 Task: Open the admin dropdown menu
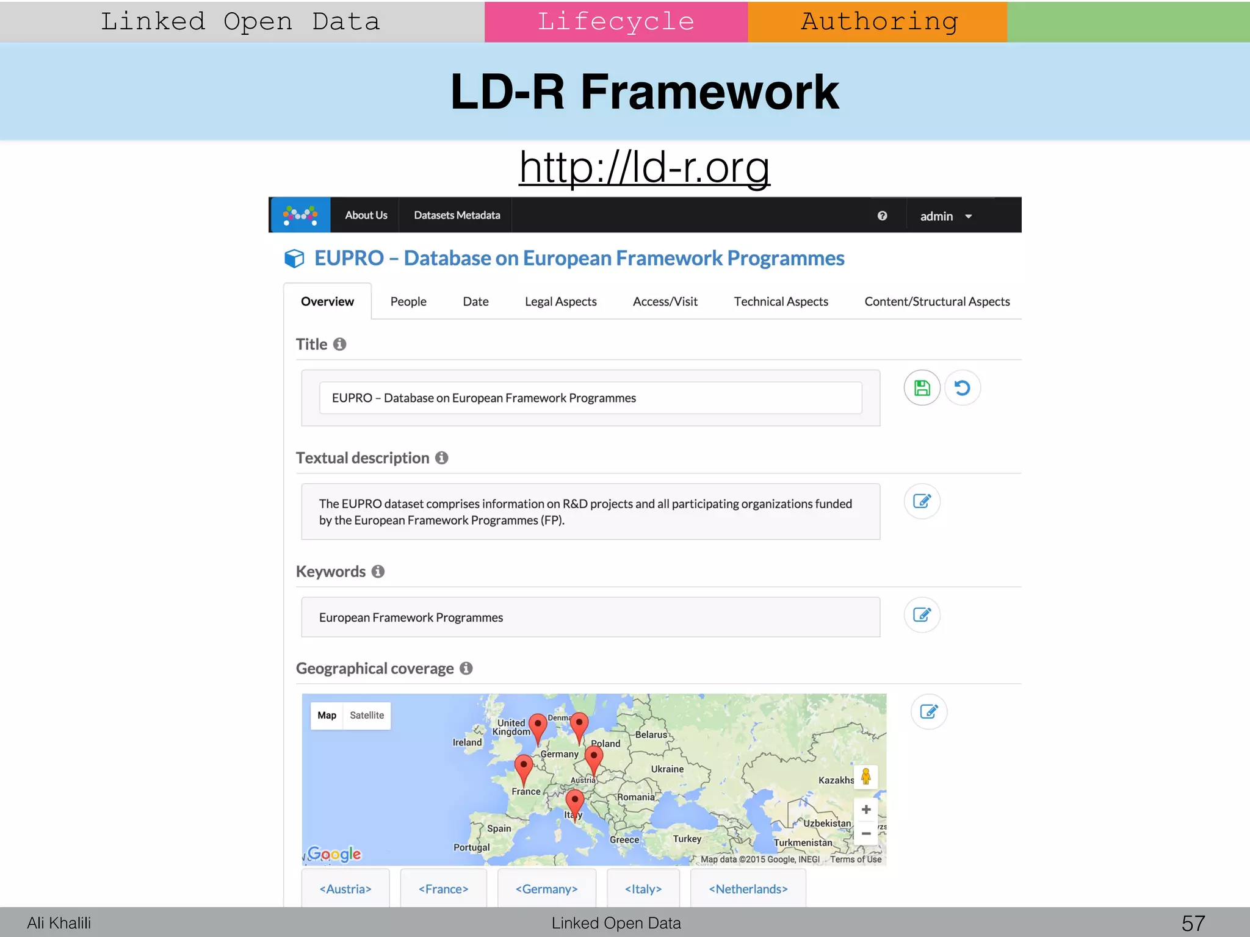tap(945, 217)
